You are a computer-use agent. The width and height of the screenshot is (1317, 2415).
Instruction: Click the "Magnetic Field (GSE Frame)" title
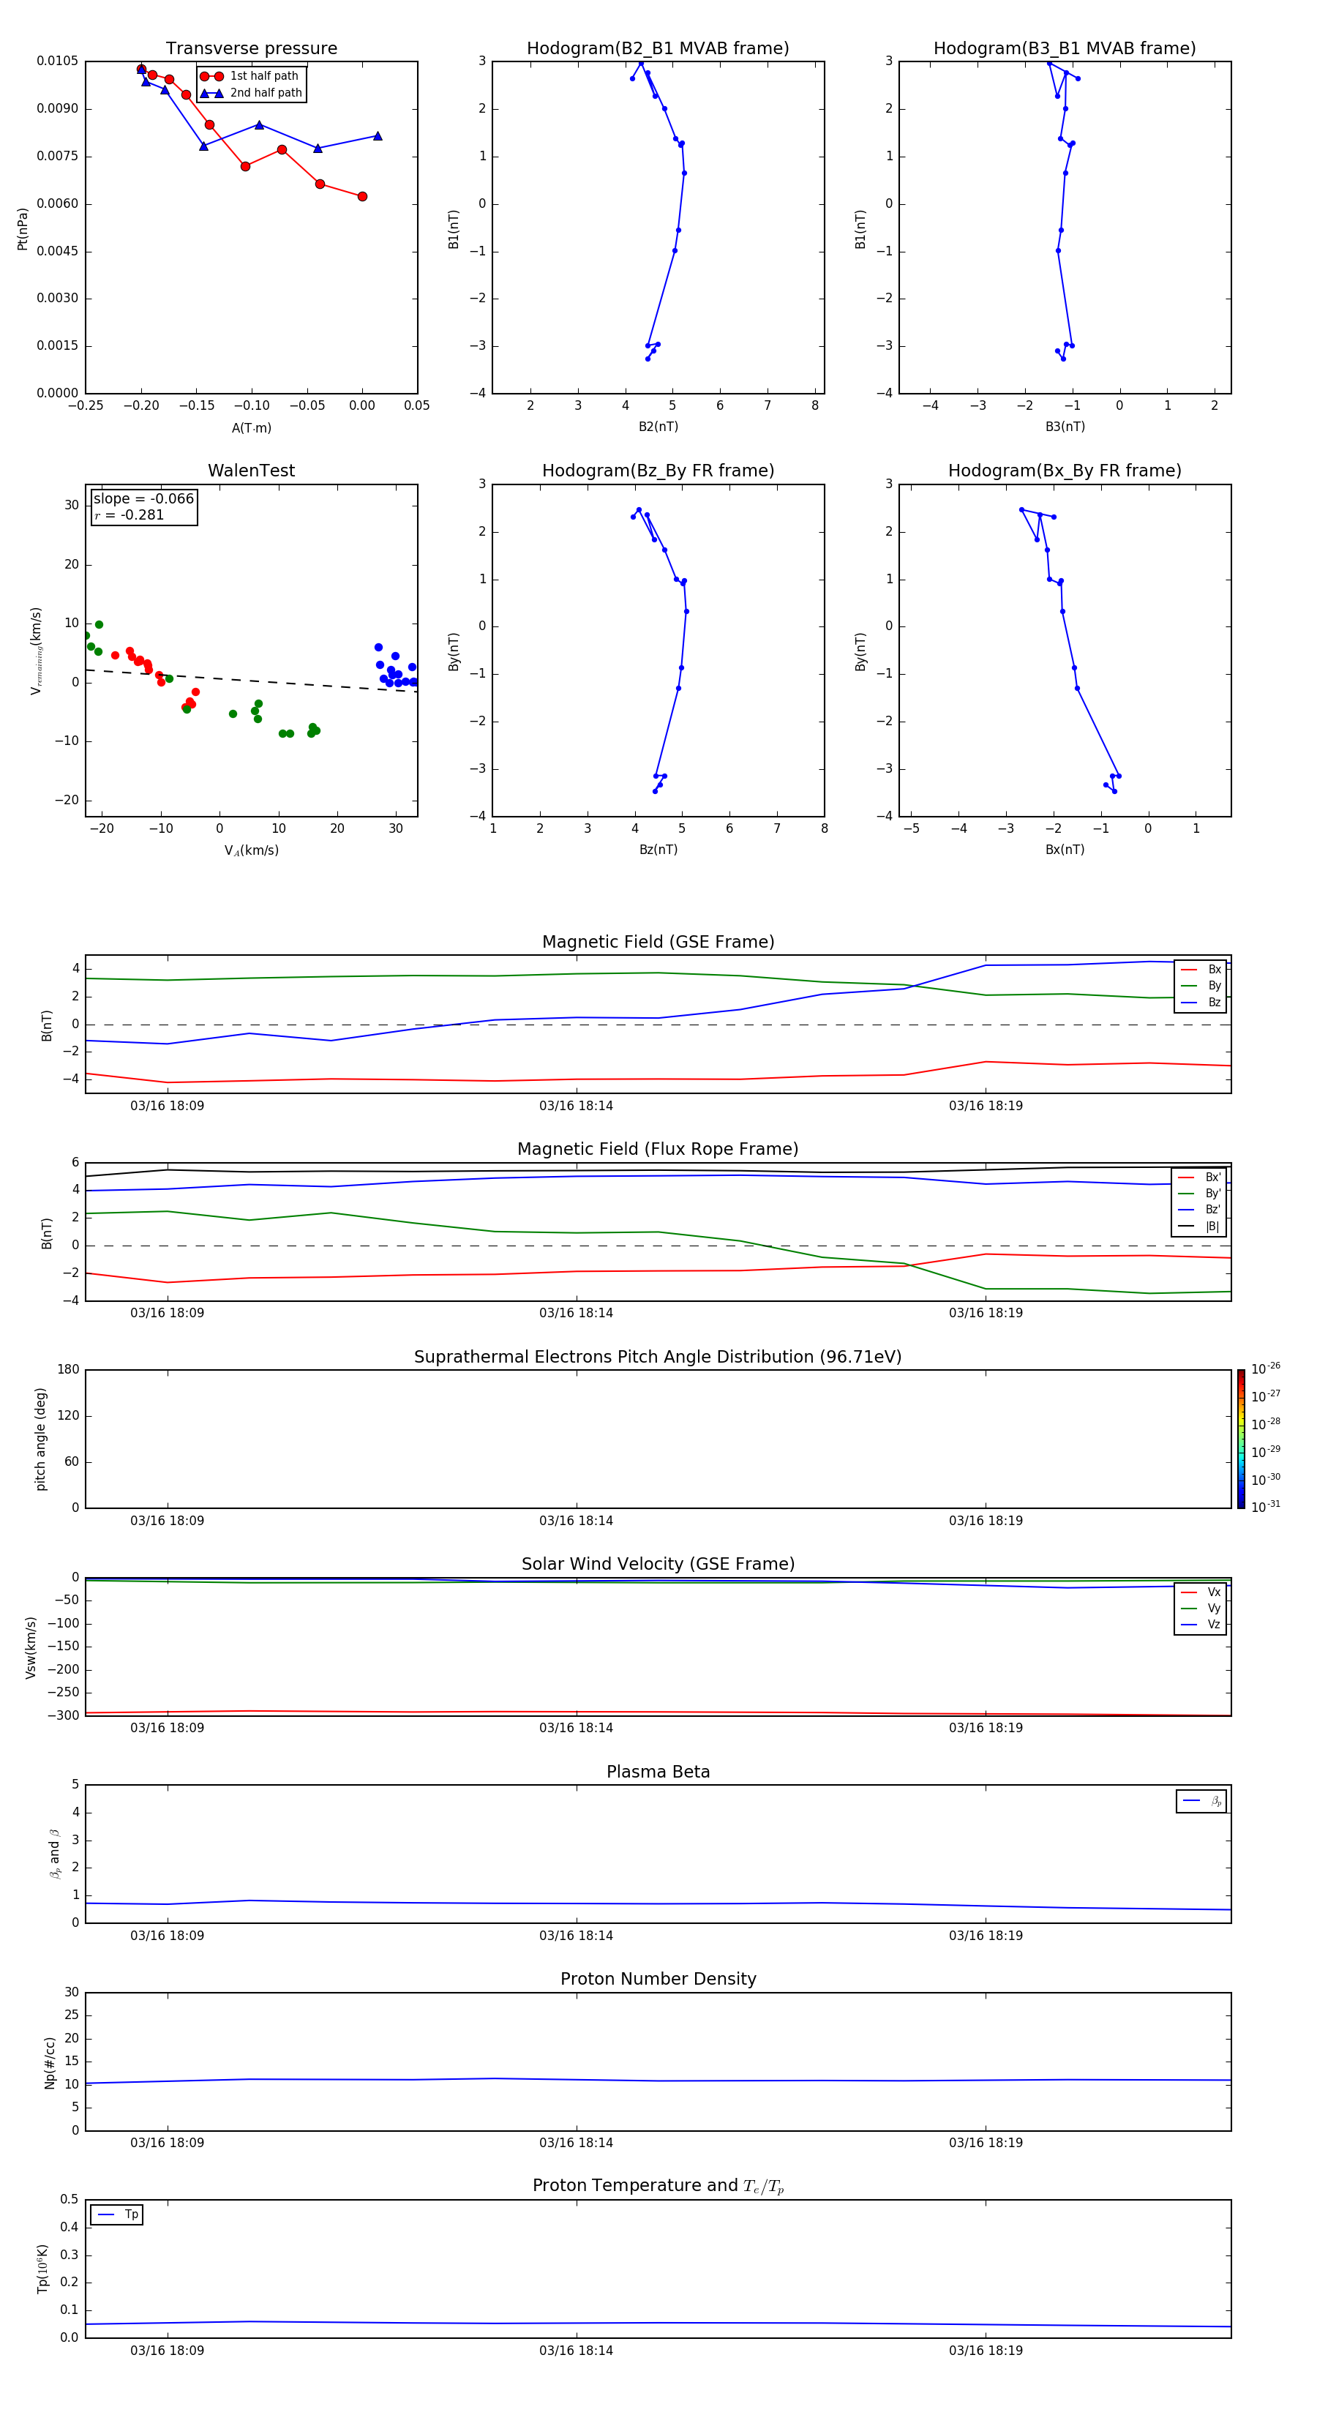(658, 942)
